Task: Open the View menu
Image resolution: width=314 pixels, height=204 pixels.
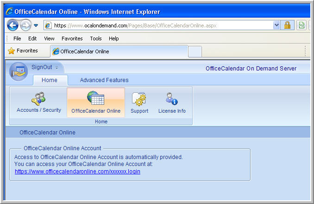Action: point(49,38)
